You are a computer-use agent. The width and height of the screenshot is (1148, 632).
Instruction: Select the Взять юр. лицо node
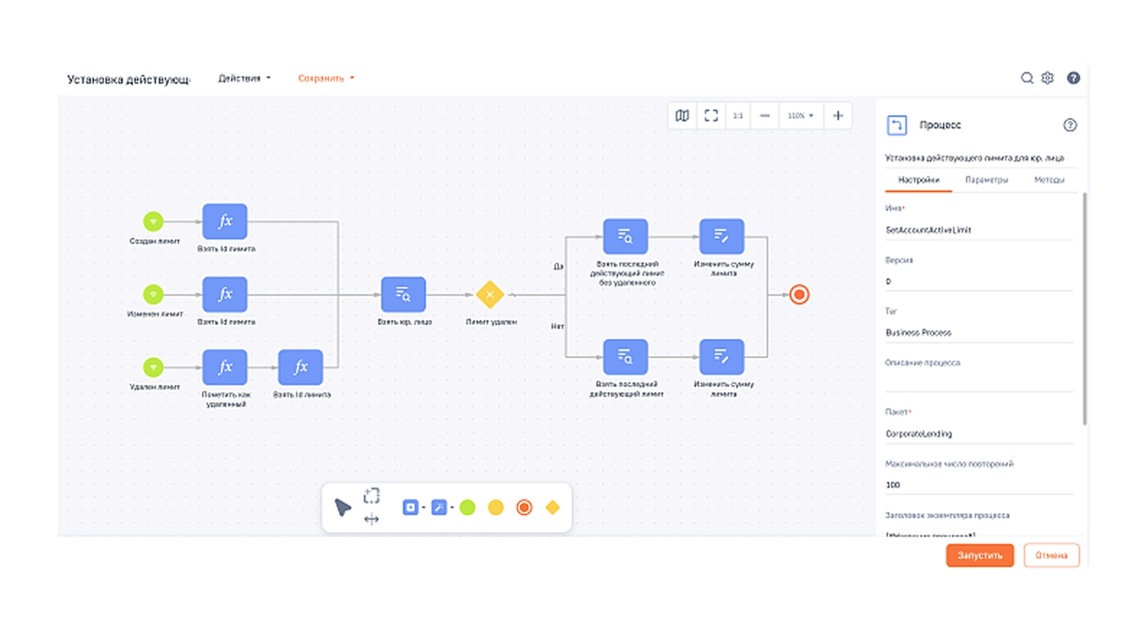404,294
